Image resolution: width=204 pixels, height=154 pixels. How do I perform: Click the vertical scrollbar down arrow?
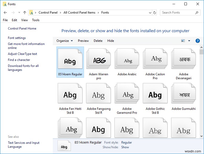click(201, 136)
